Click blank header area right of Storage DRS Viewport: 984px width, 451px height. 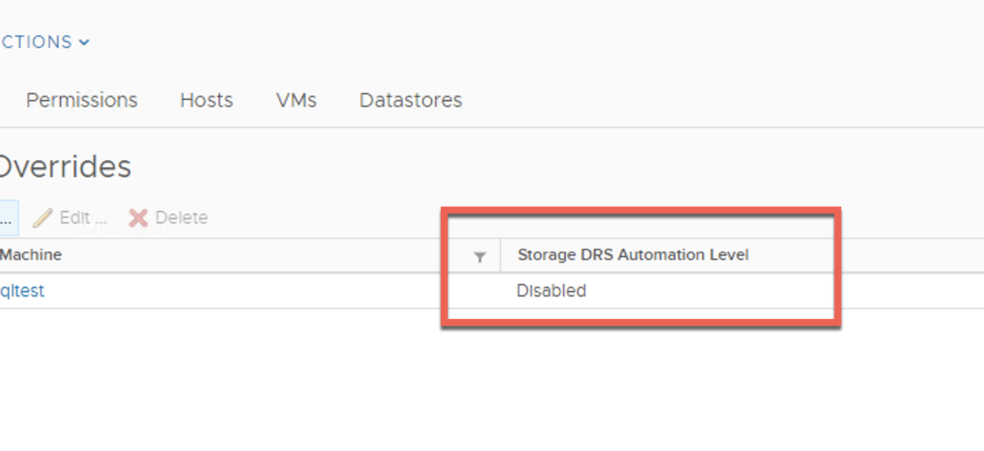click(907, 255)
